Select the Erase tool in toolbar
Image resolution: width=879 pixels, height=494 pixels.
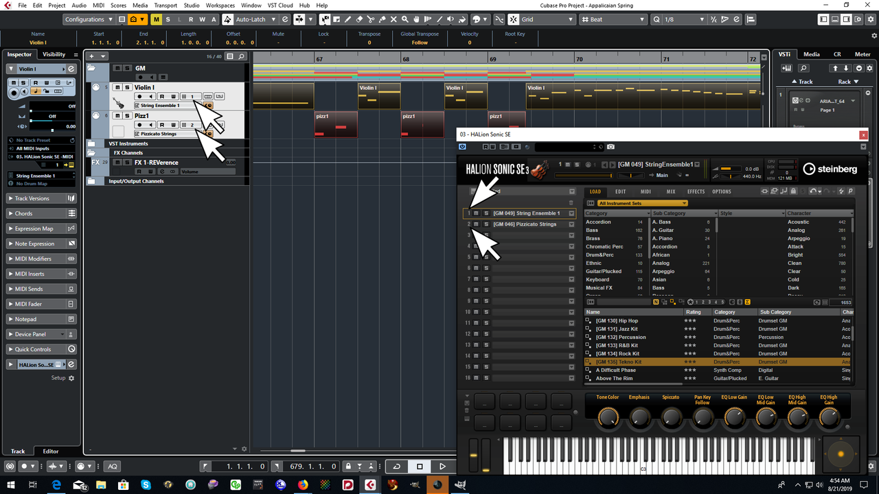coord(359,19)
